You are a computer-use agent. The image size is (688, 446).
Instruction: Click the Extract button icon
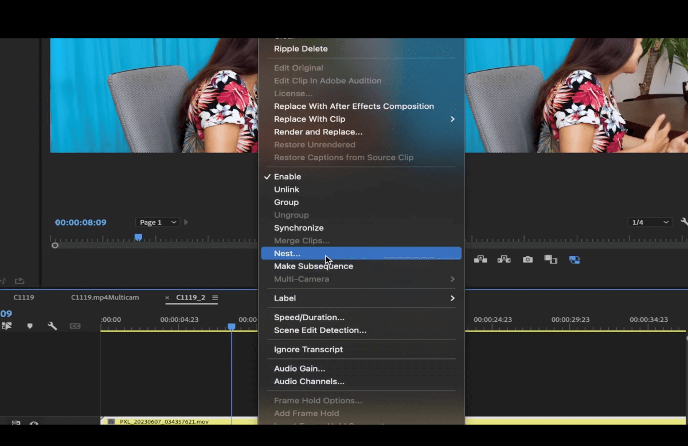click(x=504, y=259)
